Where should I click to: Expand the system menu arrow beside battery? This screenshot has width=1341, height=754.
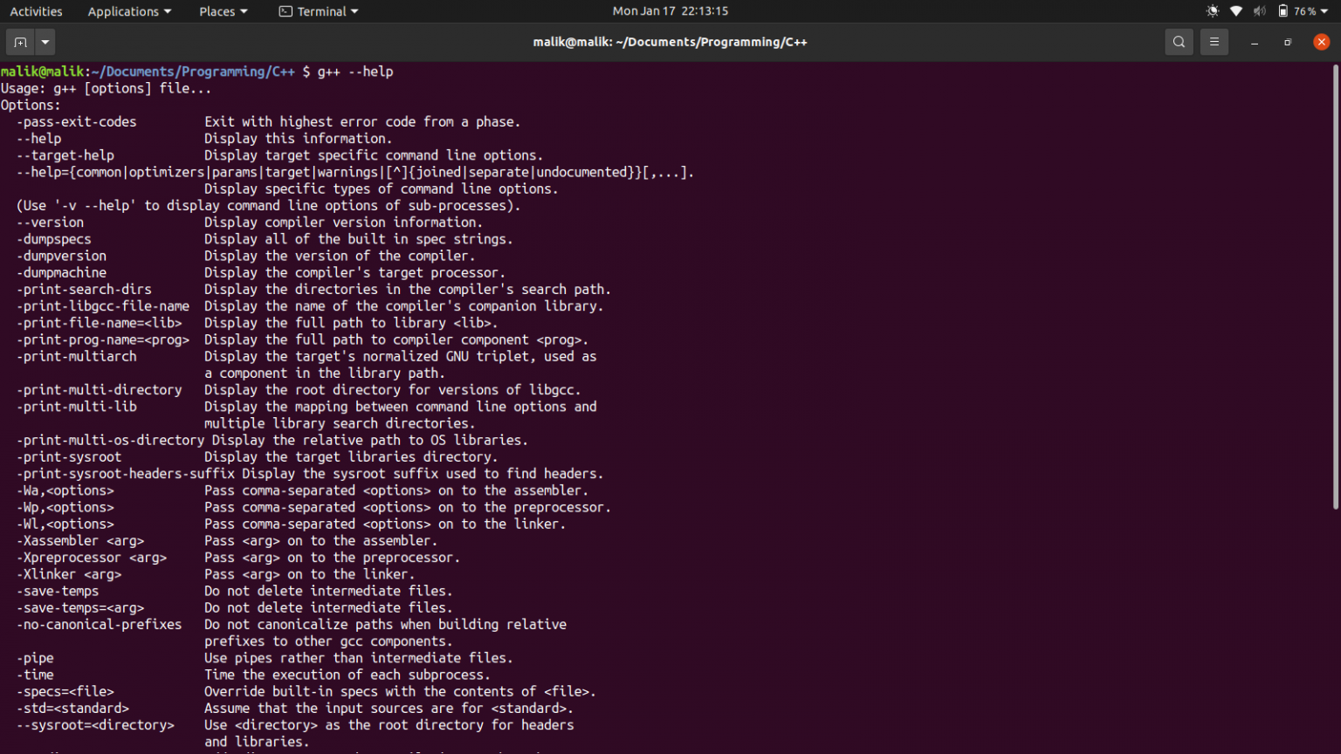click(x=1324, y=11)
